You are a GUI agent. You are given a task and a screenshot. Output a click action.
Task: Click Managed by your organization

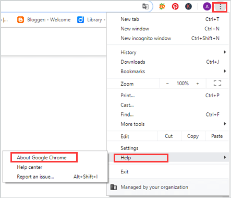point(167,187)
